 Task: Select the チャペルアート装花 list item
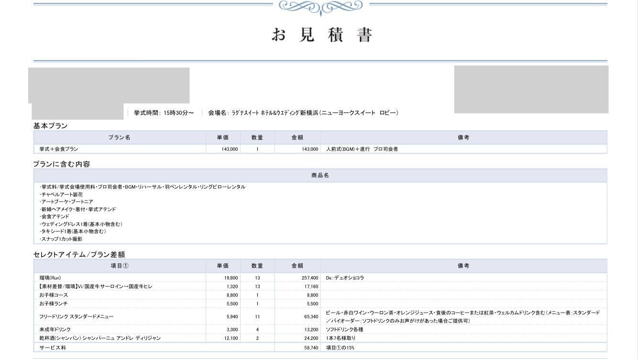click(x=61, y=194)
